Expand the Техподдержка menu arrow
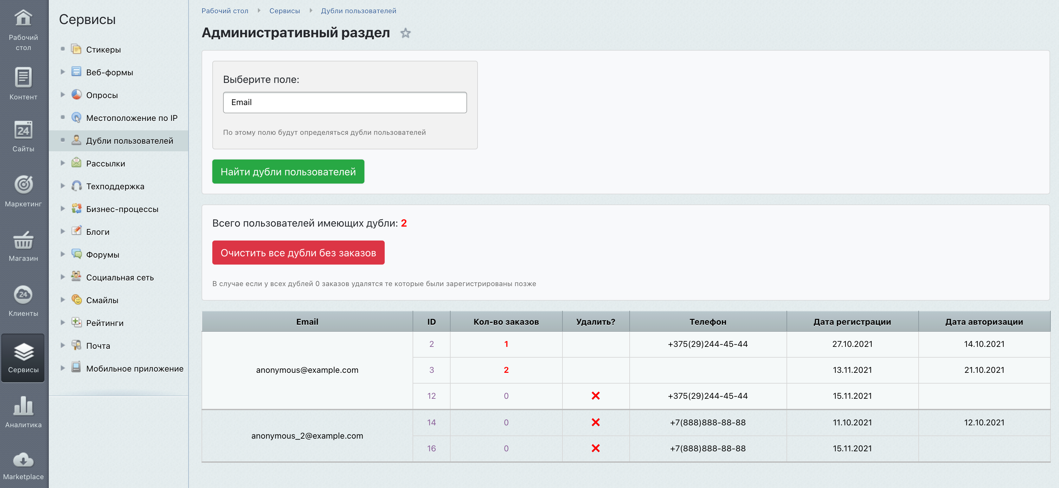This screenshot has height=488, width=1059. [62, 186]
